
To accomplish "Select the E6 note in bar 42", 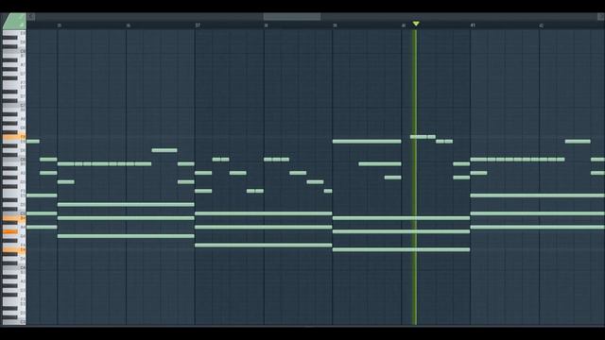I will 578,142.
